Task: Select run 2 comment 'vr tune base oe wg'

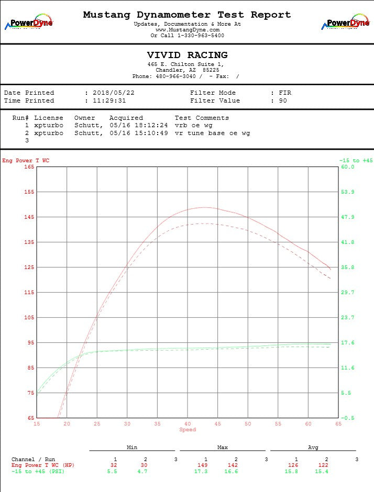Action: 212,133
